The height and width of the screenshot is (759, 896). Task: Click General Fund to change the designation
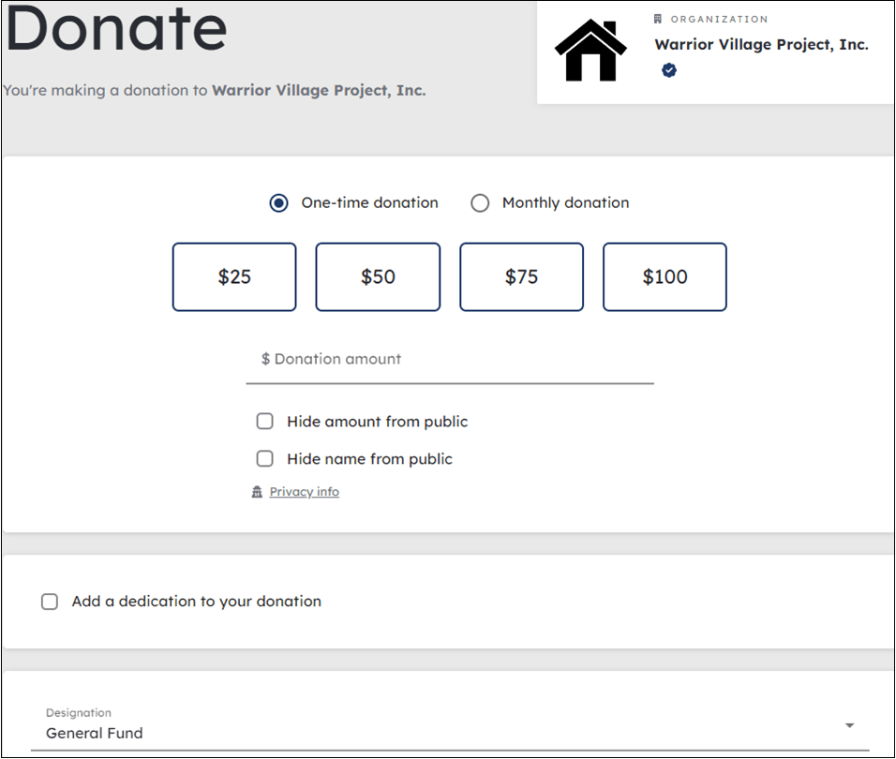coord(94,733)
